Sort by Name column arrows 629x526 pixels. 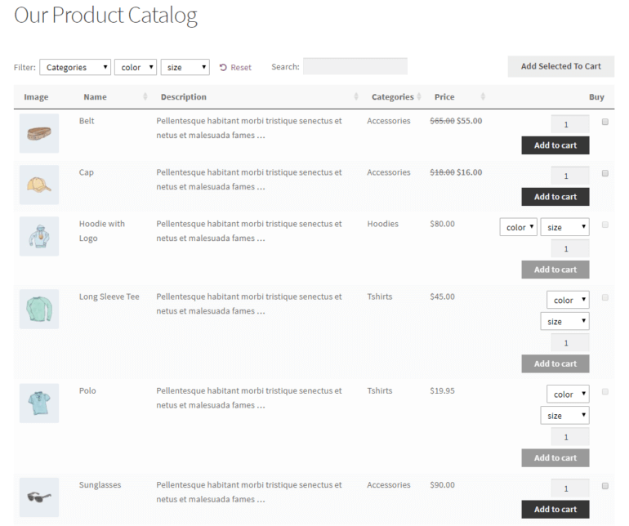click(145, 96)
